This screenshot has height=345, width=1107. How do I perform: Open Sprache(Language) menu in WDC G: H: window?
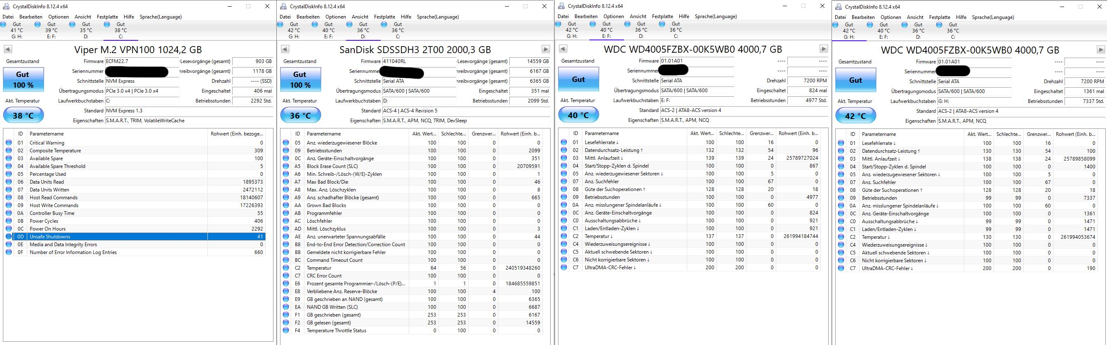(x=993, y=17)
